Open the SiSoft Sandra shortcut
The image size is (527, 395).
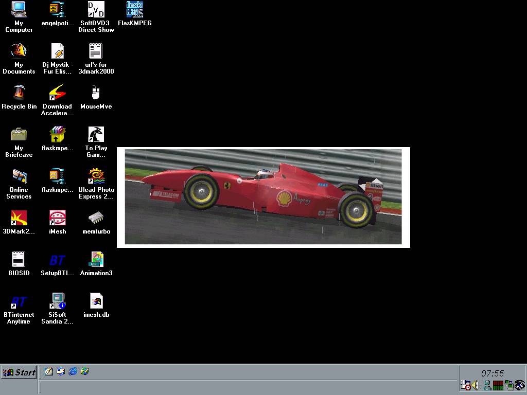click(57, 301)
